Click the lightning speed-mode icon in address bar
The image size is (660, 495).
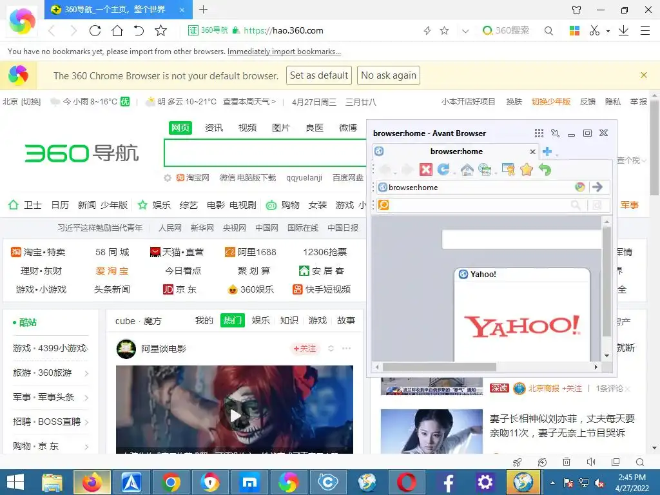427,30
